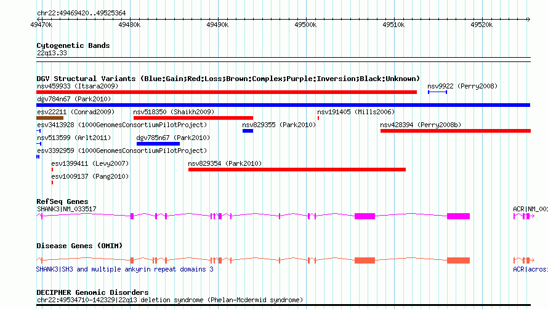This screenshot has height=309, width=548.
Task: Click the last orange OMIM SHANK3 exon near 49517k
Action: point(459,260)
